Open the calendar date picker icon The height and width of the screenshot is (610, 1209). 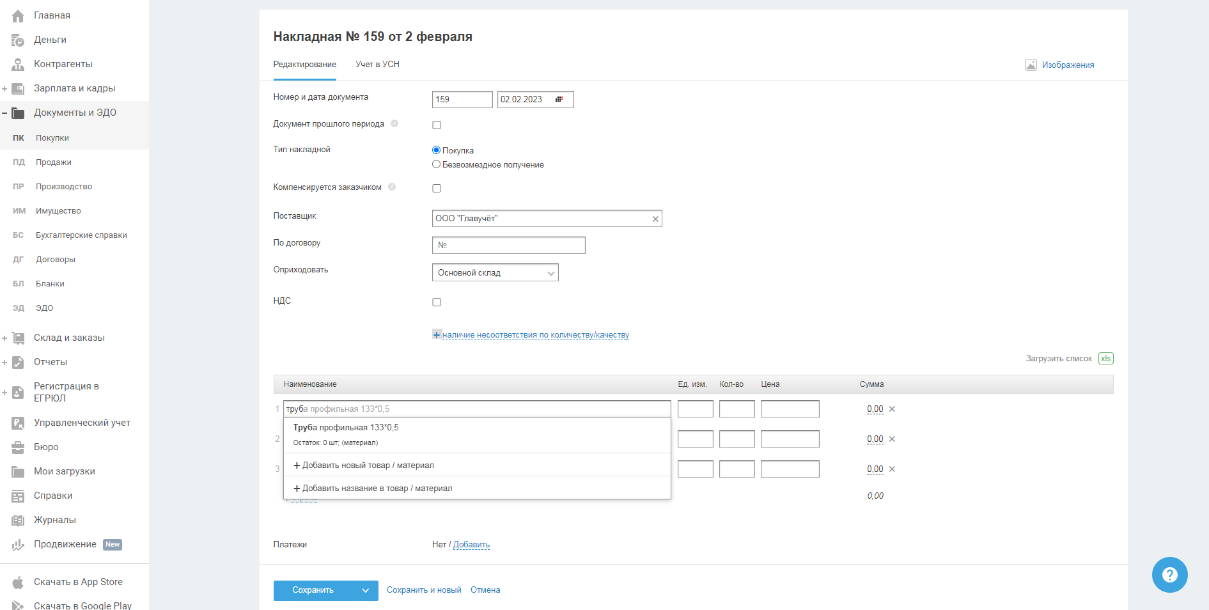(559, 99)
